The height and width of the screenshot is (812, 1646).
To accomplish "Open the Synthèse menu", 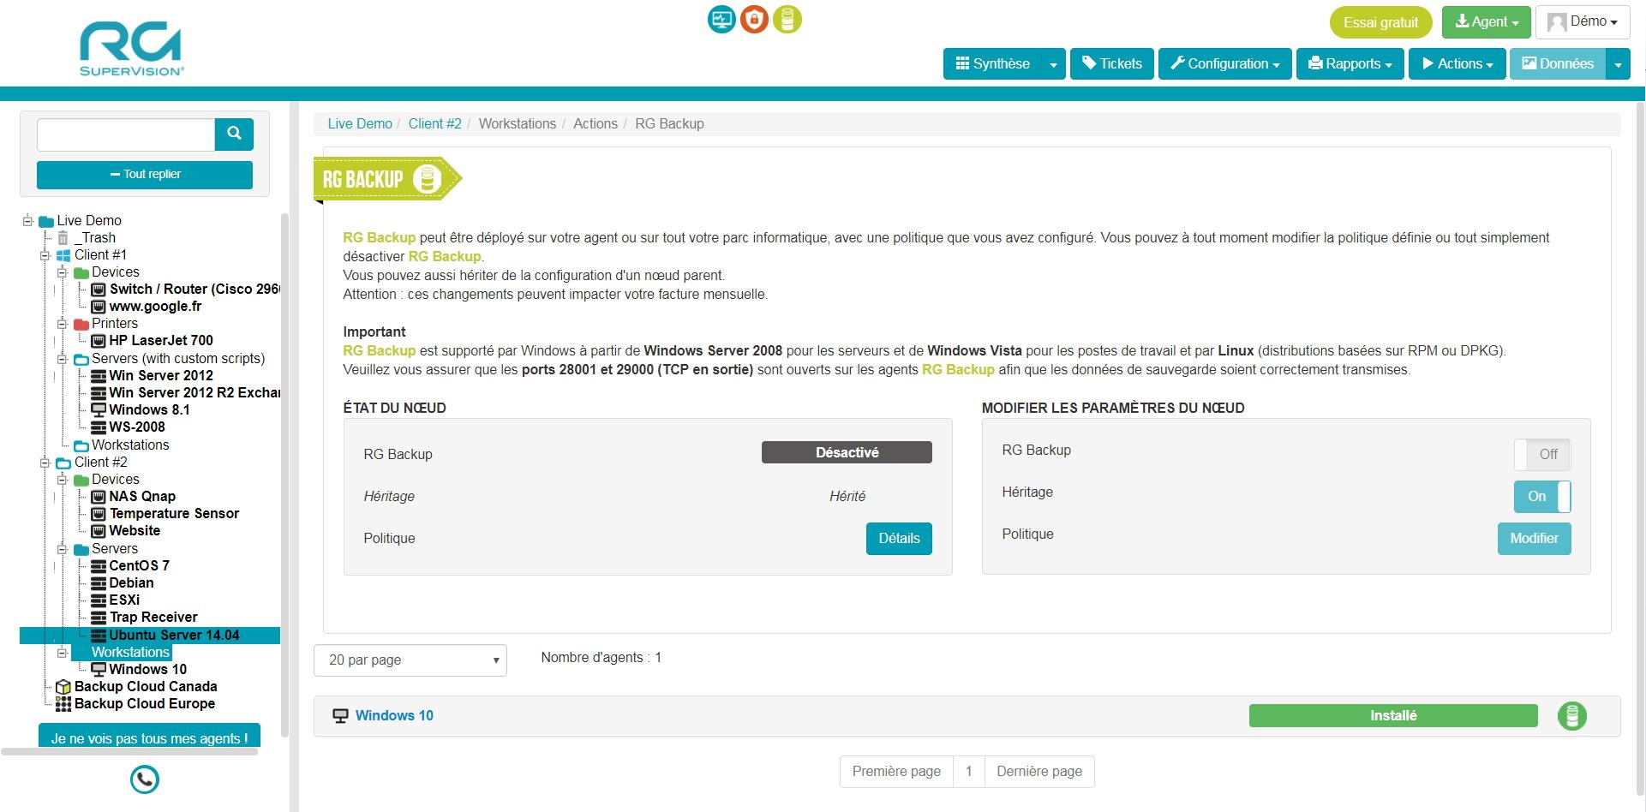I will pyautogui.click(x=992, y=64).
